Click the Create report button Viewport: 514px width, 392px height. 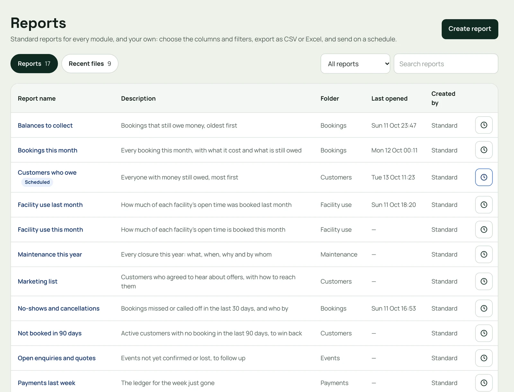pyautogui.click(x=470, y=29)
